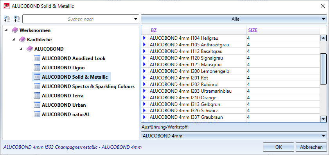Image resolution: width=329 pixels, height=155 pixels.
Task: Click table icon beside ALUCOBOND Ligno
Action: pos(37,68)
